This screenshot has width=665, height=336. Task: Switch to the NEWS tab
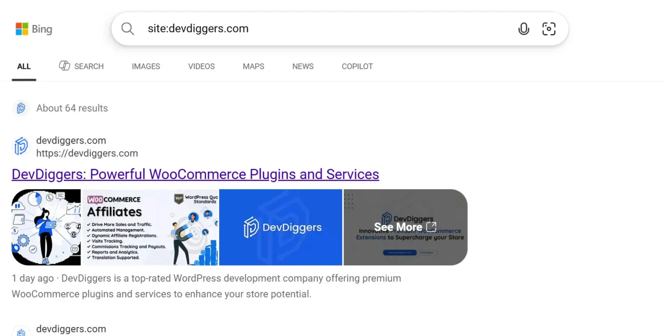coord(303,67)
